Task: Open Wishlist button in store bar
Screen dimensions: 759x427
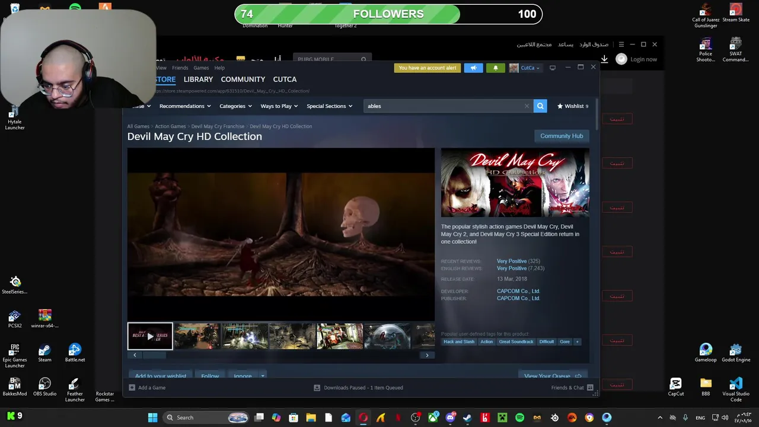Action: 573,106
